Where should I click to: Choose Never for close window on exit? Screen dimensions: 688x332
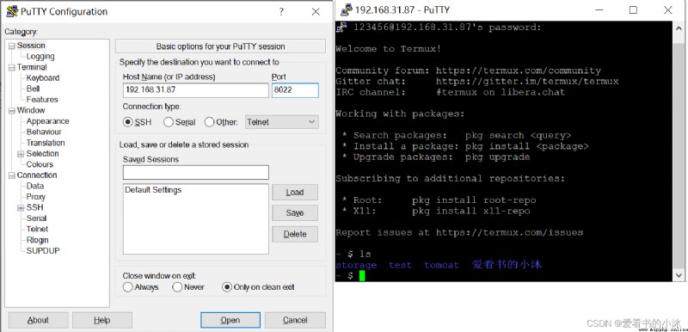click(177, 287)
